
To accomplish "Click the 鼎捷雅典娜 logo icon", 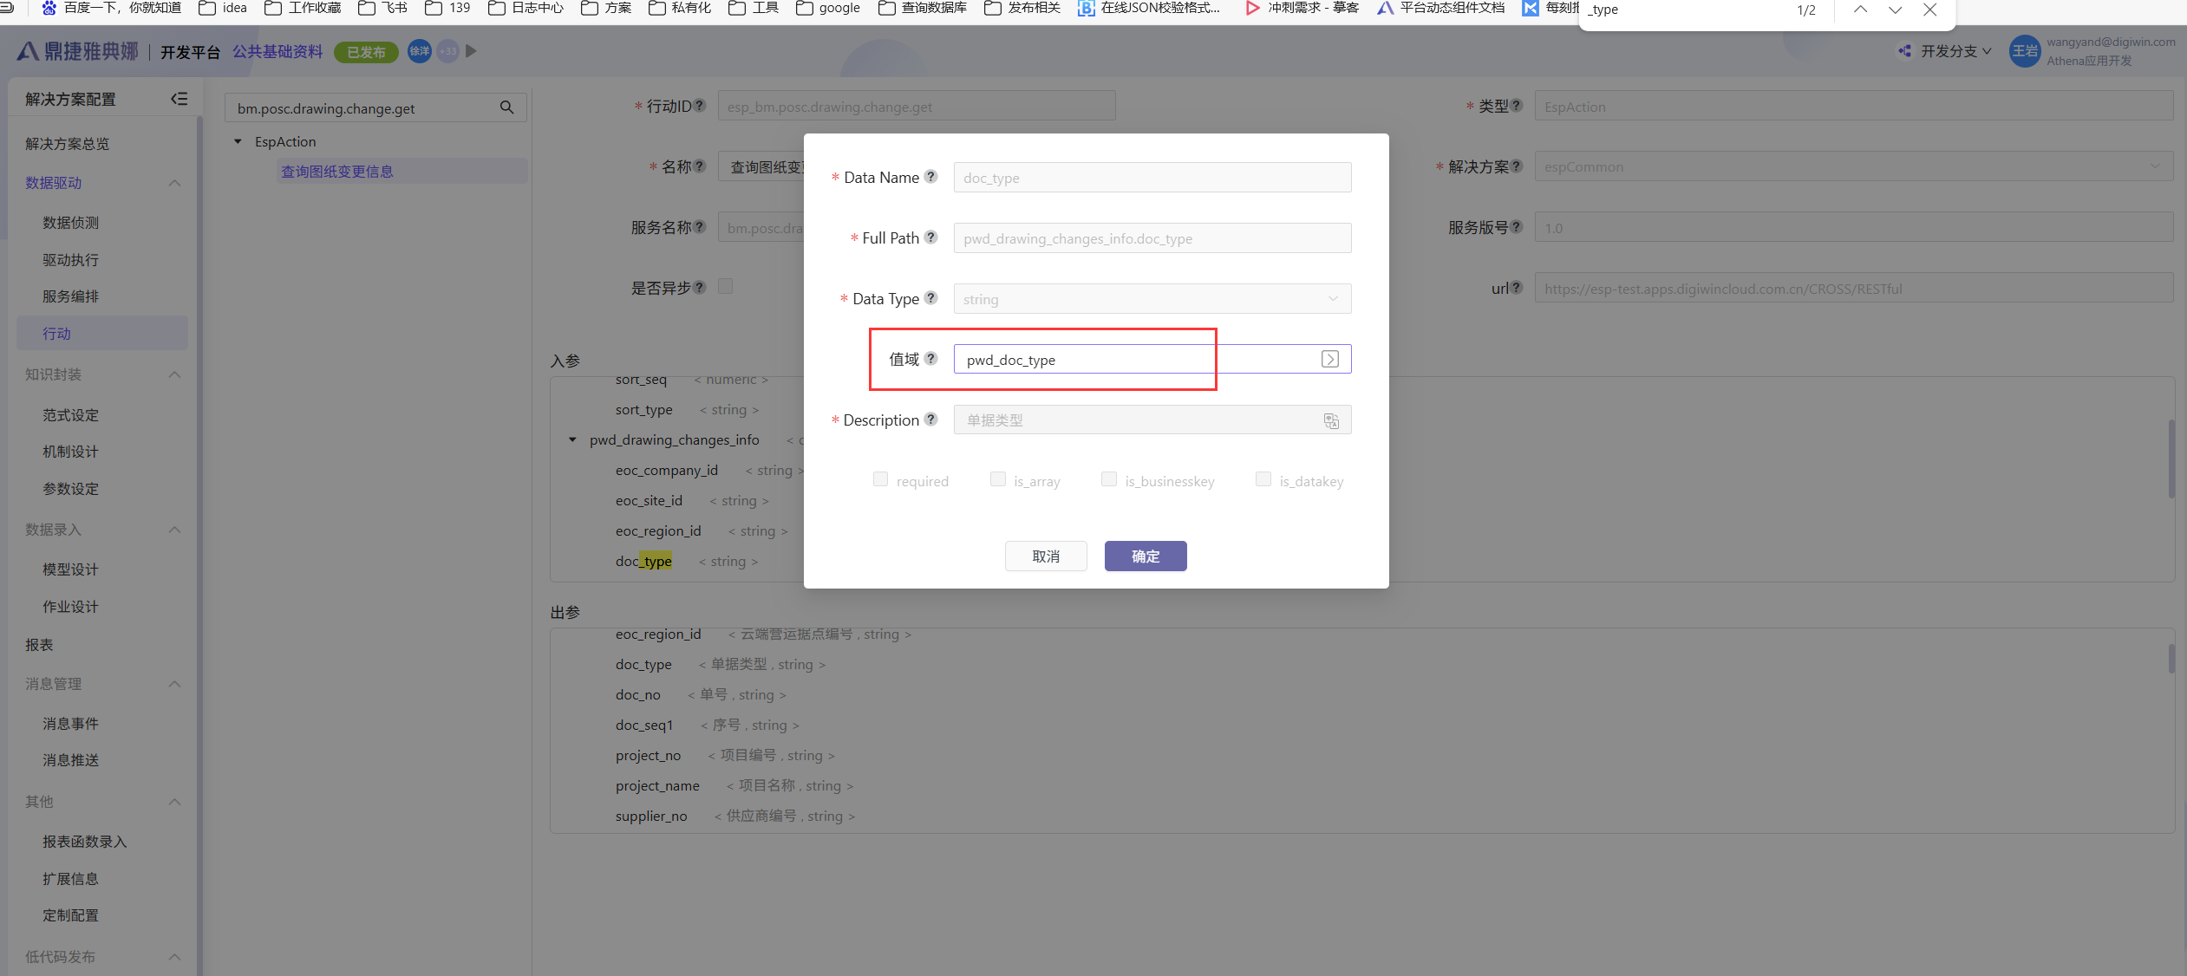I will (x=29, y=50).
